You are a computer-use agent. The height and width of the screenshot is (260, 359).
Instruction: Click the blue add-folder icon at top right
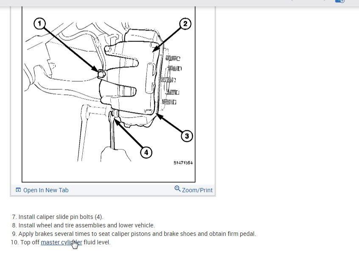340,1
